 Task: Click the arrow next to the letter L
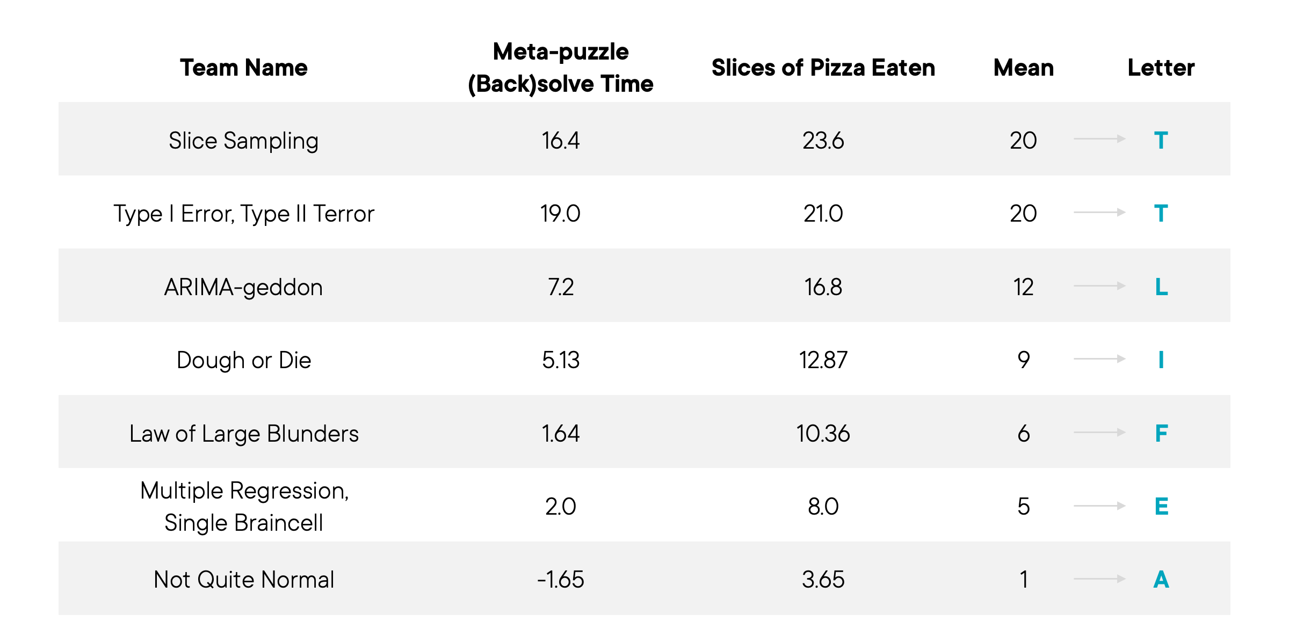click(x=1099, y=286)
